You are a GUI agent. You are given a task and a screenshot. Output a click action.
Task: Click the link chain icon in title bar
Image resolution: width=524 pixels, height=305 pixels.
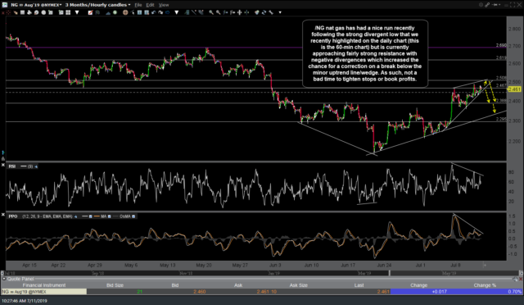[x=488, y=5]
